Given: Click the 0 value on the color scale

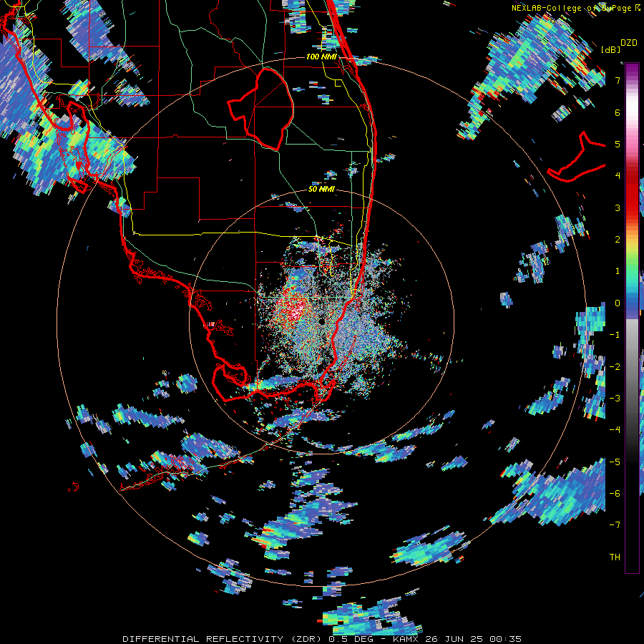Looking at the screenshot, I should [x=618, y=303].
